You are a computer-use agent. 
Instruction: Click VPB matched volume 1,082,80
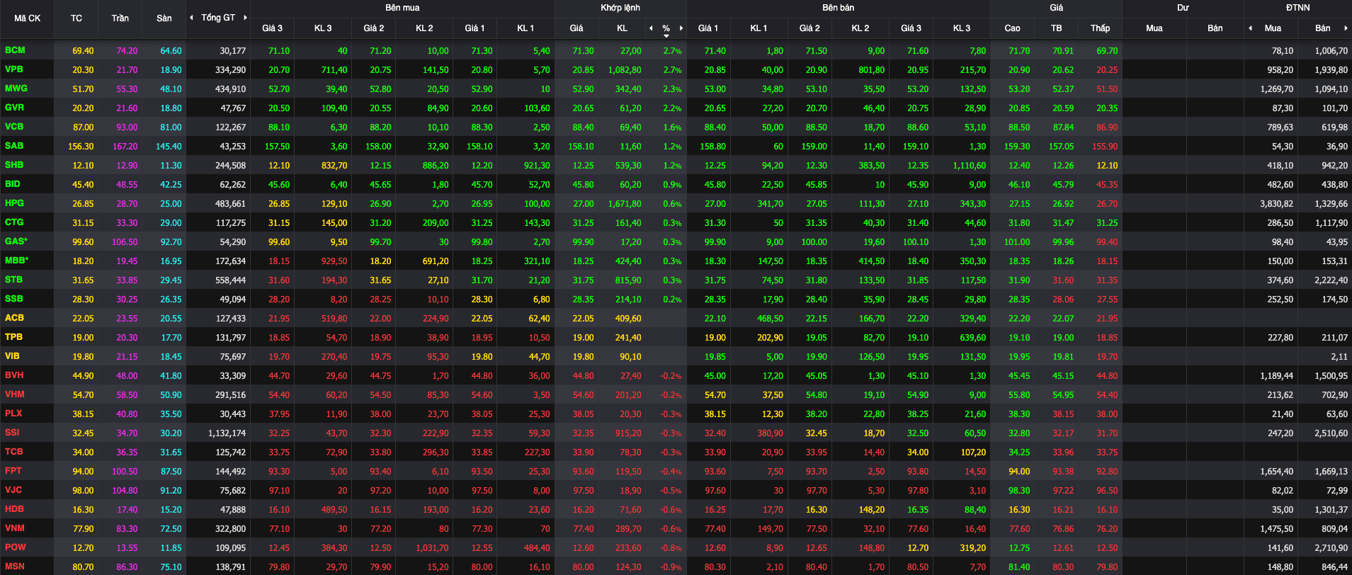tap(625, 70)
